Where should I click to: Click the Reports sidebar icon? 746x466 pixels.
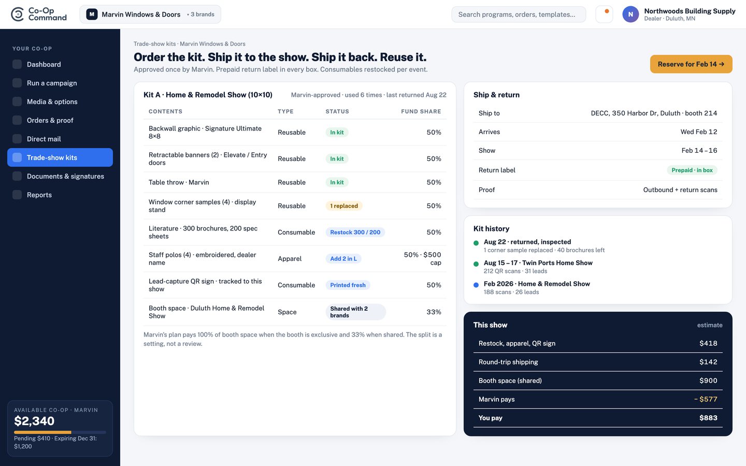pyautogui.click(x=17, y=195)
